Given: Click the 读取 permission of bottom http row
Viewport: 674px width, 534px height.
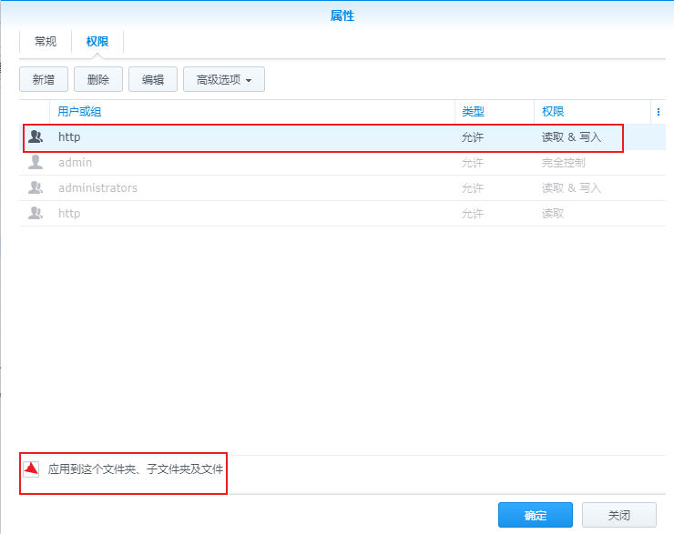Looking at the screenshot, I should tap(553, 214).
